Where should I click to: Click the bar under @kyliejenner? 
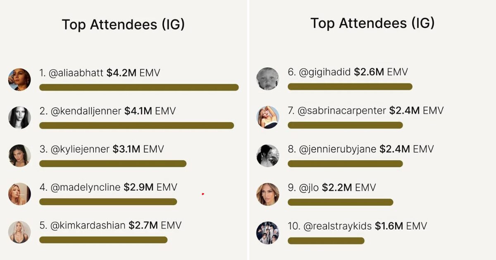tap(112, 164)
